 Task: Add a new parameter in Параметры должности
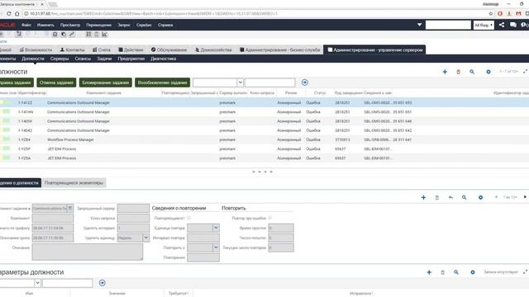pos(429,272)
